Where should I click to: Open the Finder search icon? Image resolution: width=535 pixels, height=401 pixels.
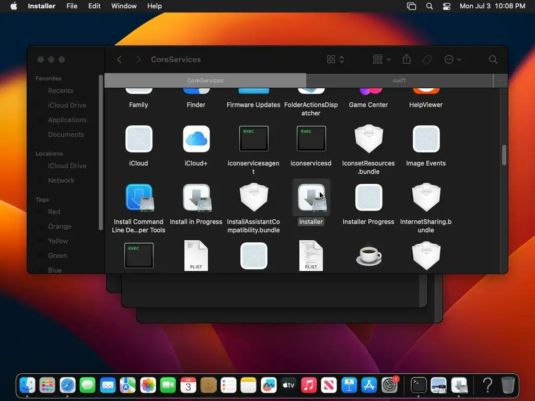point(493,60)
